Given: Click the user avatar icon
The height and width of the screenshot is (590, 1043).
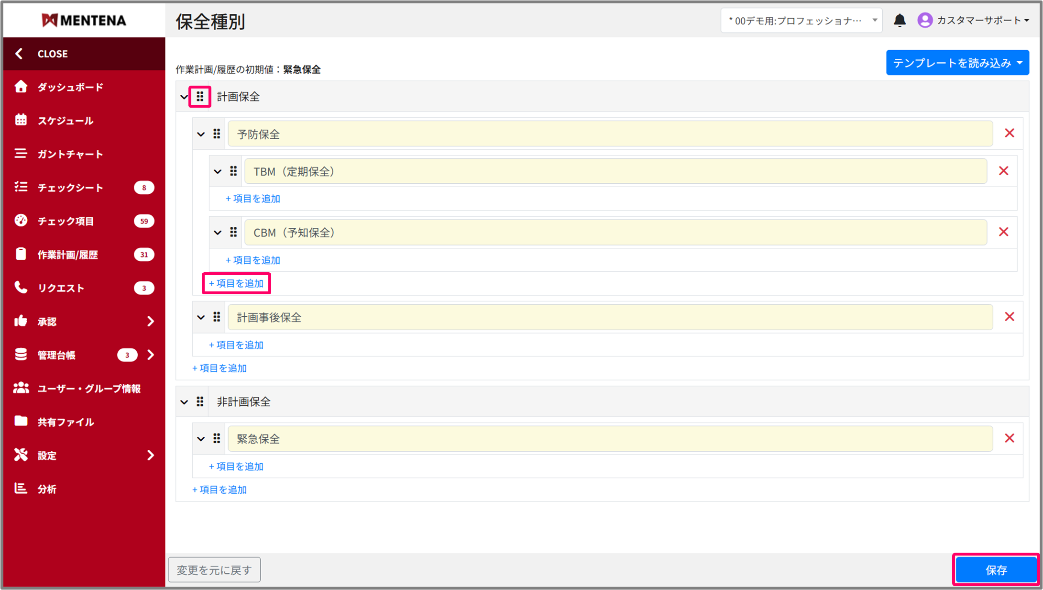Looking at the screenshot, I should [924, 21].
